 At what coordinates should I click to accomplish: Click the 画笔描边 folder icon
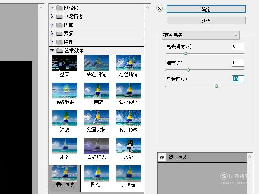[59, 16]
